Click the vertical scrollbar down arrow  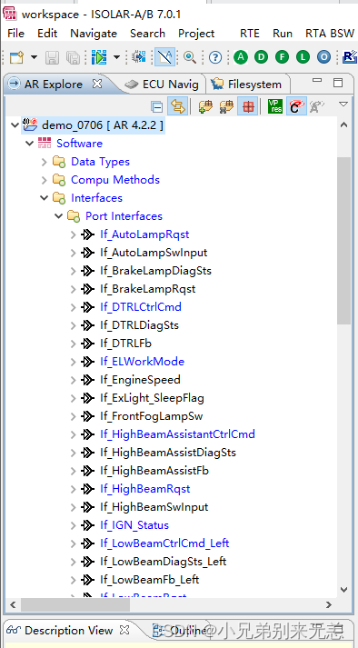click(x=344, y=589)
